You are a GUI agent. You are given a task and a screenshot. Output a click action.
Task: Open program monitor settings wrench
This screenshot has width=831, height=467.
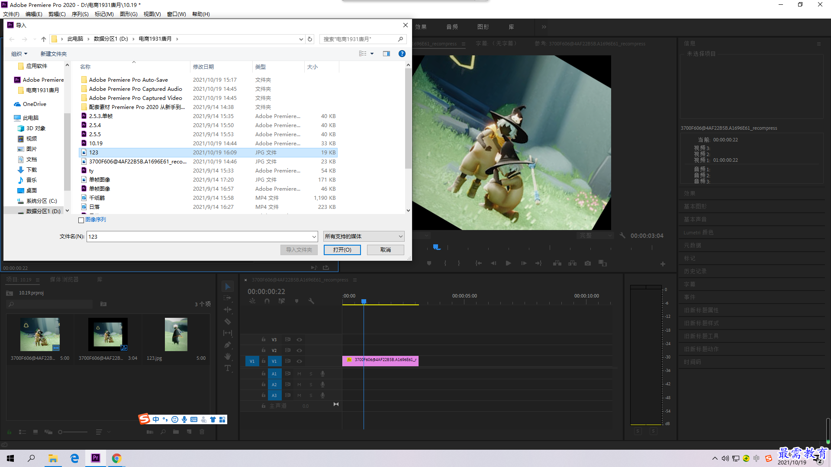coord(622,236)
